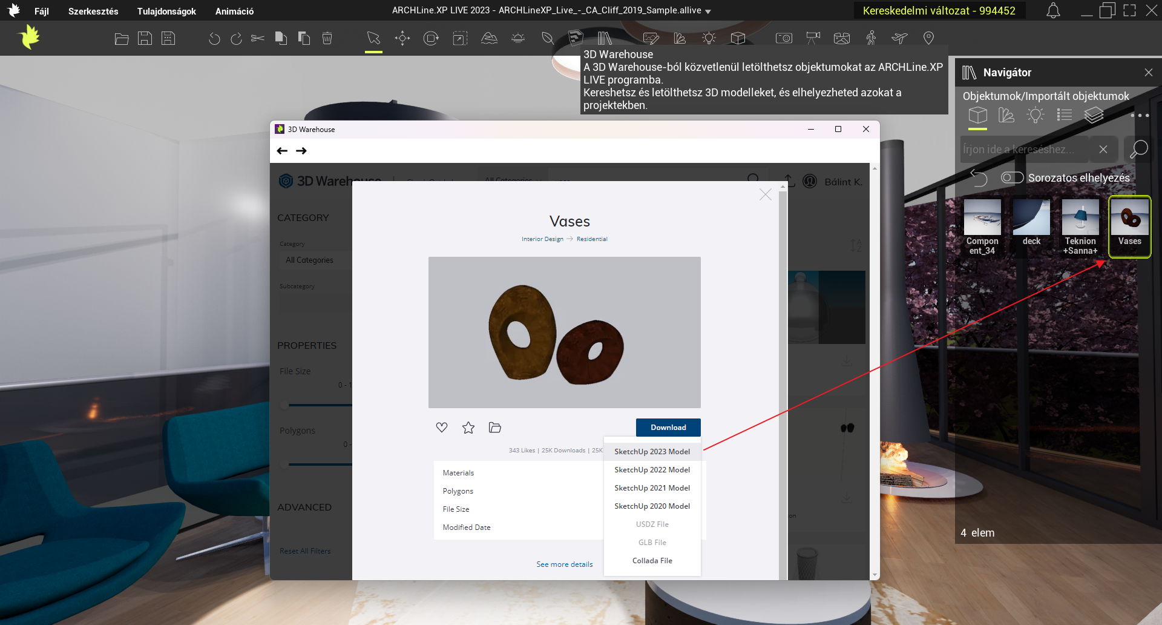Switch to list tab in Navigator
Screen dimensions: 1162x625
(x=1065, y=115)
